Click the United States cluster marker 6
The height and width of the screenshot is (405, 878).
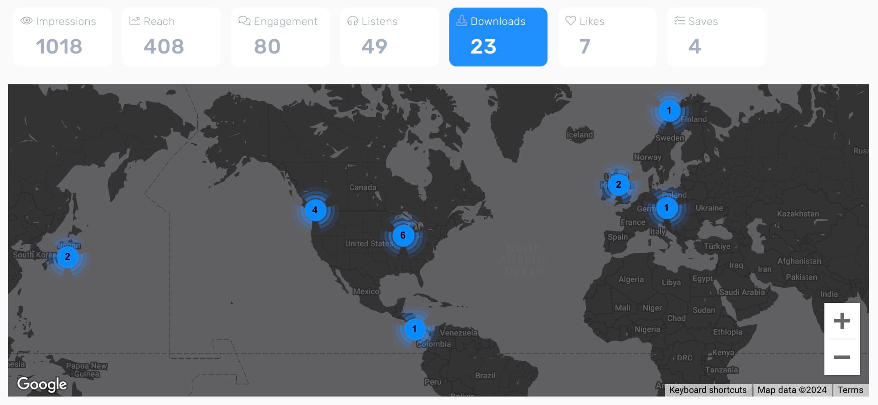pyautogui.click(x=403, y=236)
